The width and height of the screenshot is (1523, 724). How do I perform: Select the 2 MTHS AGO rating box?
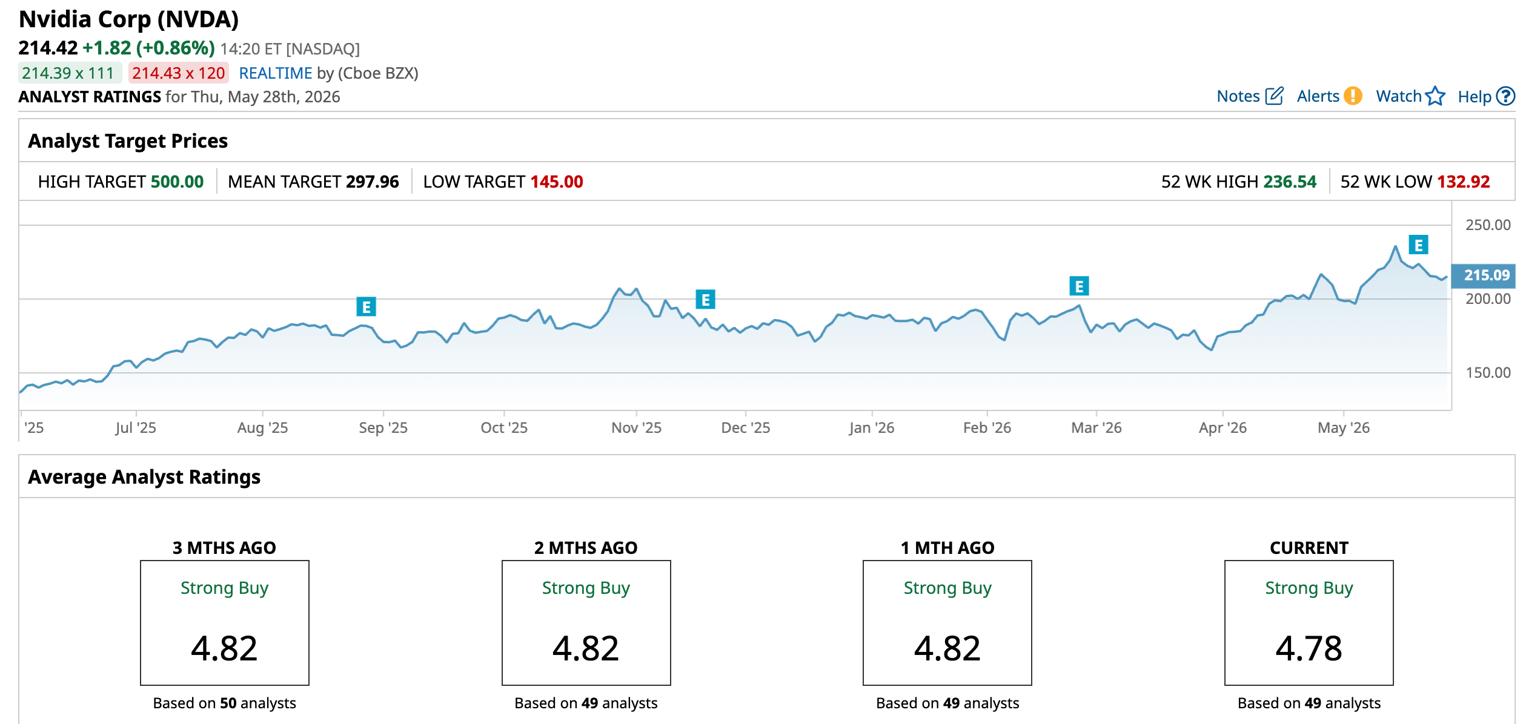[x=586, y=623]
